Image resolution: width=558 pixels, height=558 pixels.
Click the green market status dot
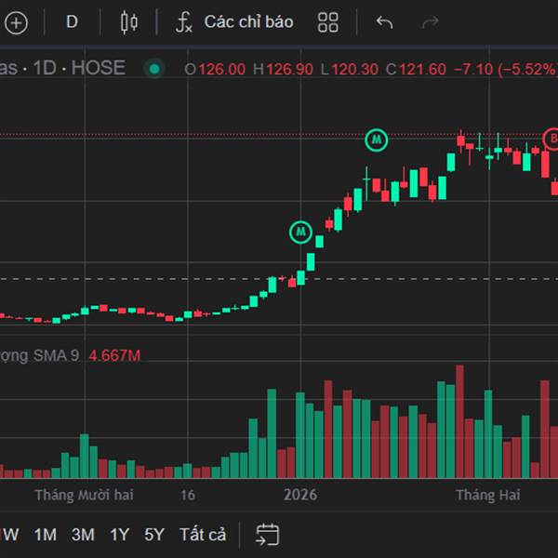[x=154, y=69]
